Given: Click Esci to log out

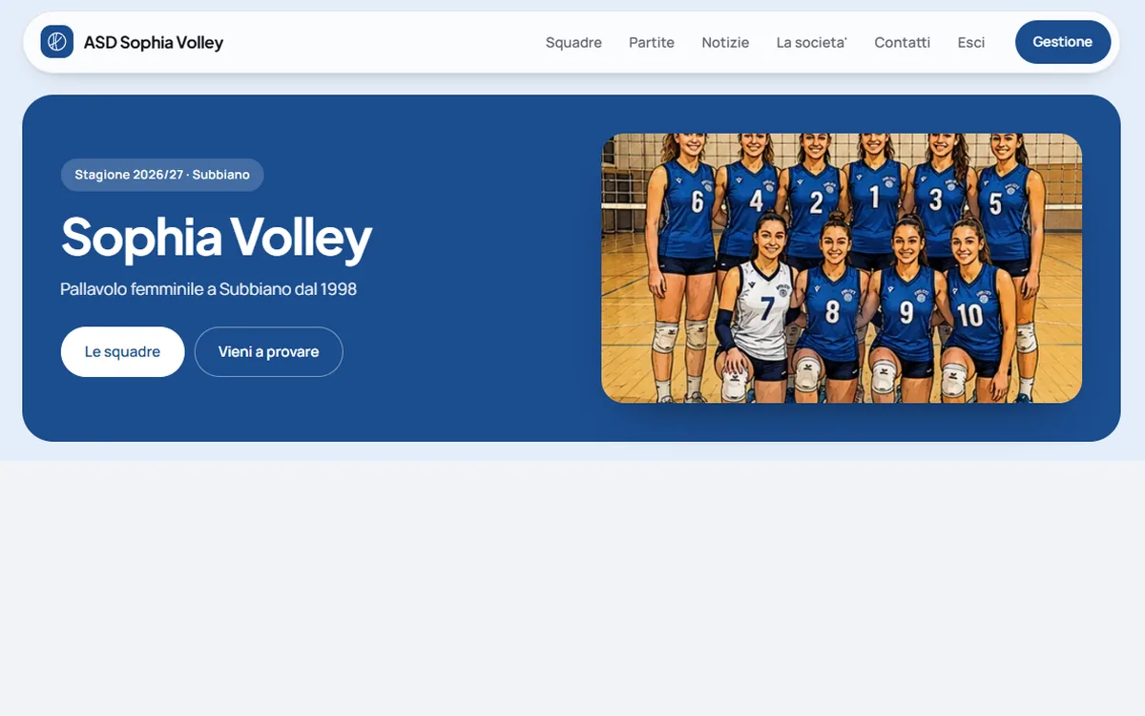Looking at the screenshot, I should click(971, 42).
